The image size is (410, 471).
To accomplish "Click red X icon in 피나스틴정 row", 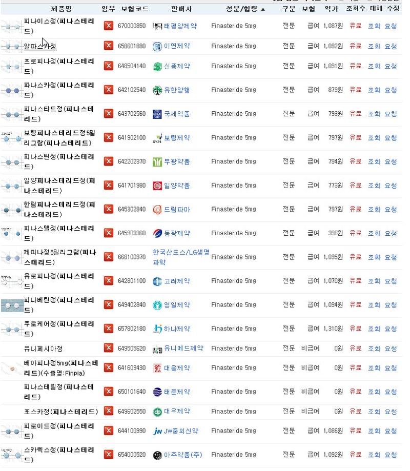I will [x=109, y=161].
